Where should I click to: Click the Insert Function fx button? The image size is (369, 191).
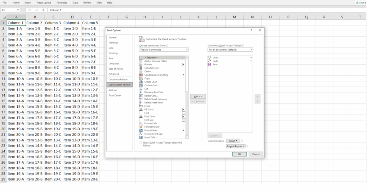[43, 10]
